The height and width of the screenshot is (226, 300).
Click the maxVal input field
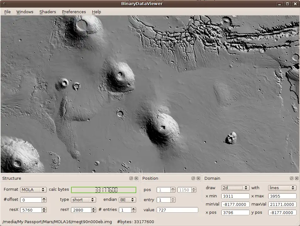click(282, 204)
